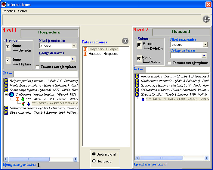Select Siderastrea siderea row in Nivel 1
Image resolution: width=213 pixels, height=170 pixels.
pyautogui.click(x=44, y=108)
